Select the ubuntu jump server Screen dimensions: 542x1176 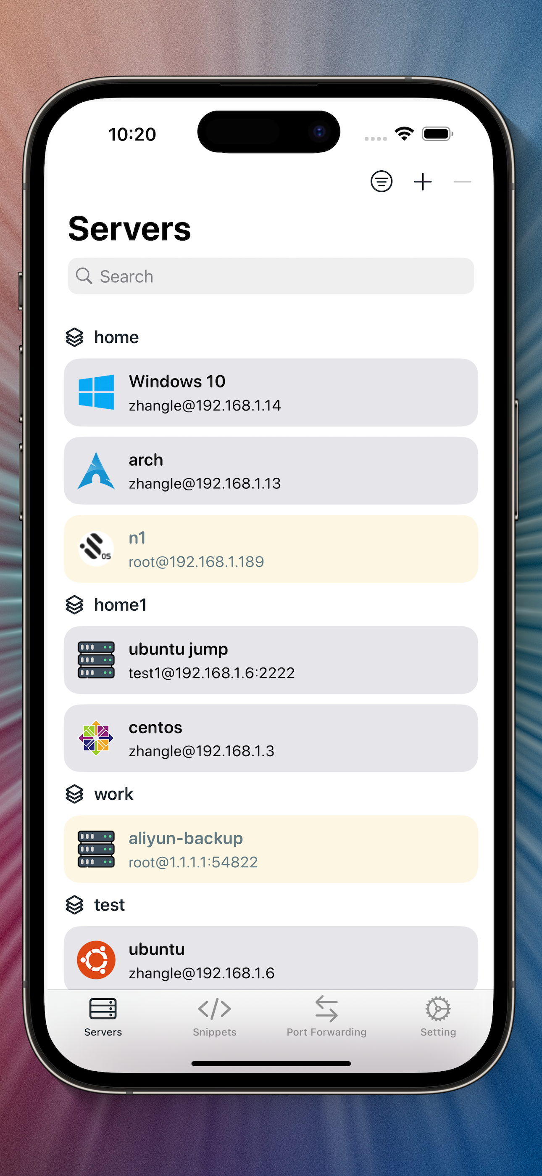click(x=271, y=660)
